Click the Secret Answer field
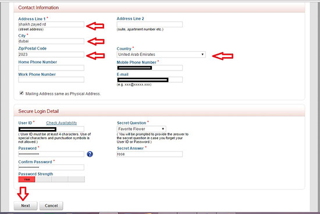The image size is (320, 214). click(150, 154)
